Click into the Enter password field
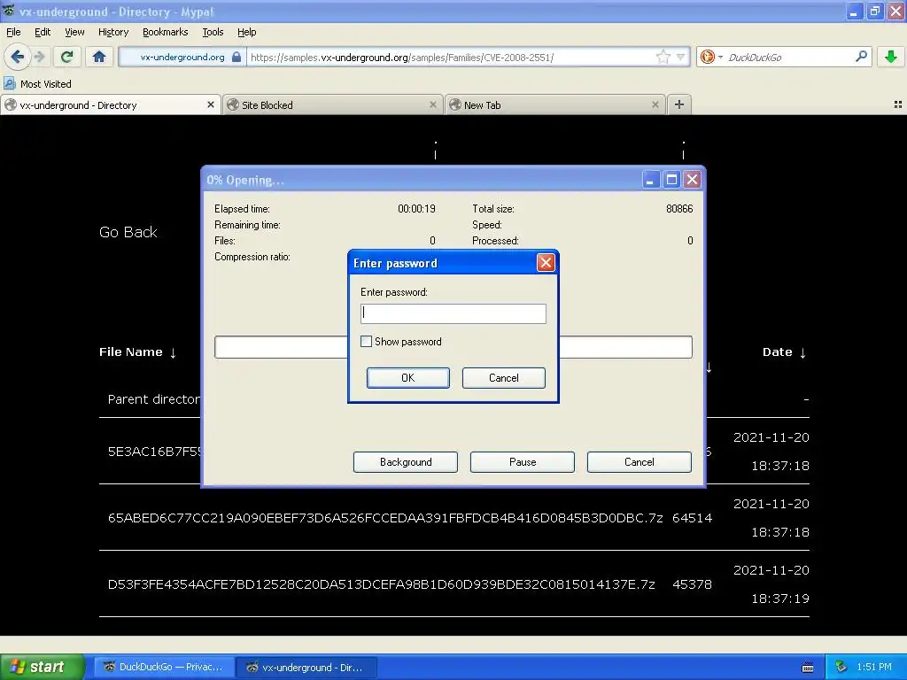This screenshot has width=907, height=680. pos(453,313)
